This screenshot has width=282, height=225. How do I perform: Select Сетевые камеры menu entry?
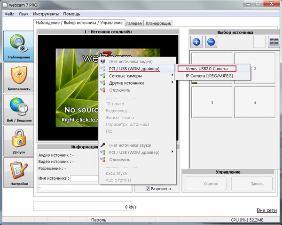(x=137, y=76)
